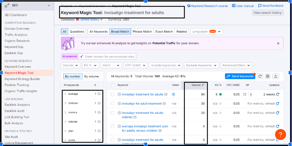Toggle eye icon for monica group
This screenshot has height=146, width=292.
coord(99,113)
